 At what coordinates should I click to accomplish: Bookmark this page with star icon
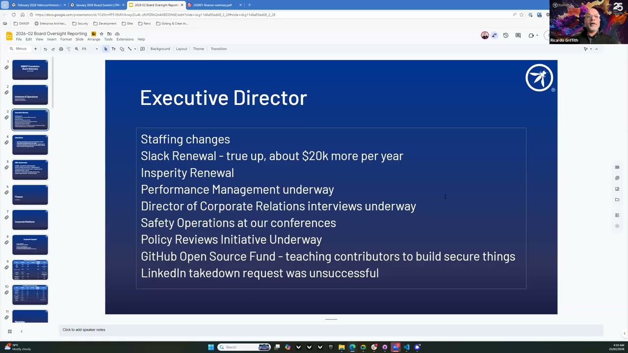tap(522, 15)
